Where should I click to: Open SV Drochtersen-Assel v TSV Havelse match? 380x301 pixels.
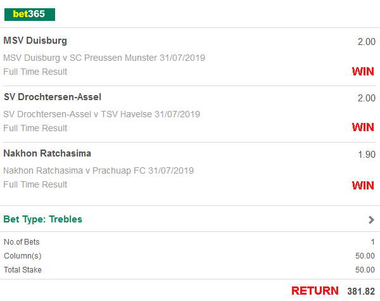(101, 114)
